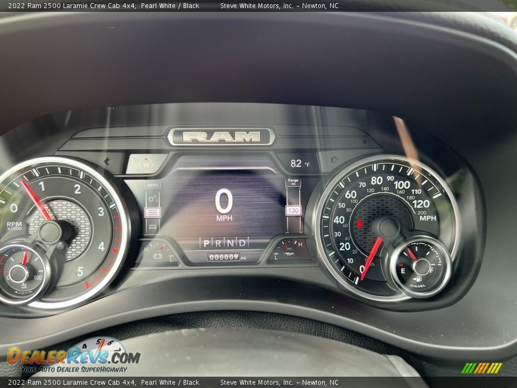Click bottom caption Pearl White / Black text

[170, 383]
